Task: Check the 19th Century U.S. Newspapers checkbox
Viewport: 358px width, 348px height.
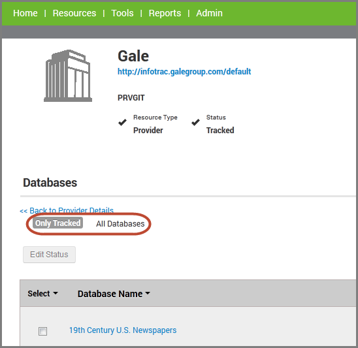Action: click(x=42, y=331)
